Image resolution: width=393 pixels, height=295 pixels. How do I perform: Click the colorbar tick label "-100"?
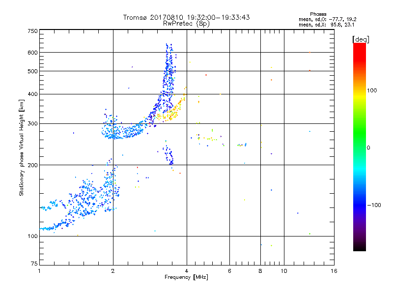tap(374, 205)
